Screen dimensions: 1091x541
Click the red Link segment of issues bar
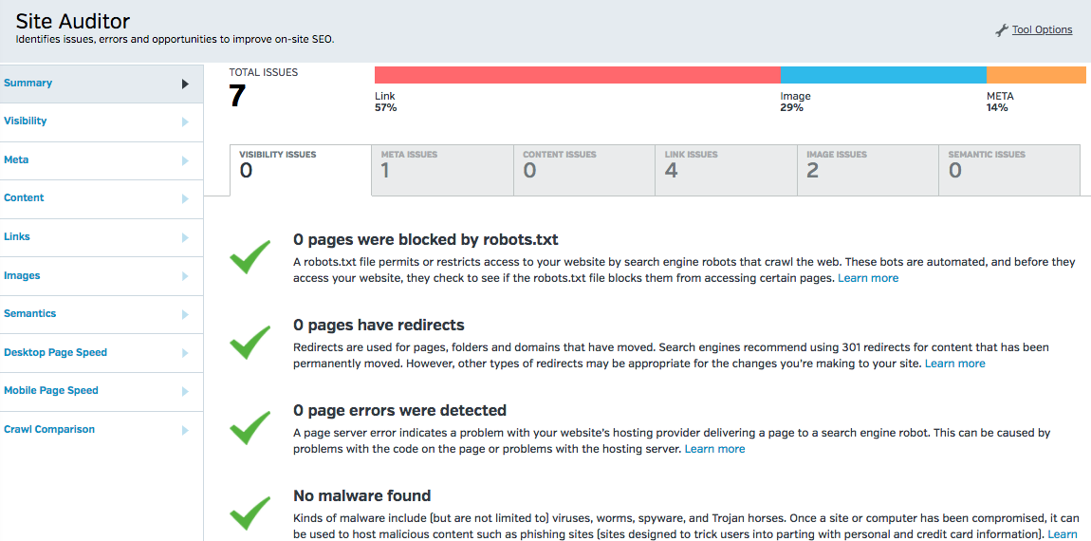pyautogui.click(x=578, y=75)
